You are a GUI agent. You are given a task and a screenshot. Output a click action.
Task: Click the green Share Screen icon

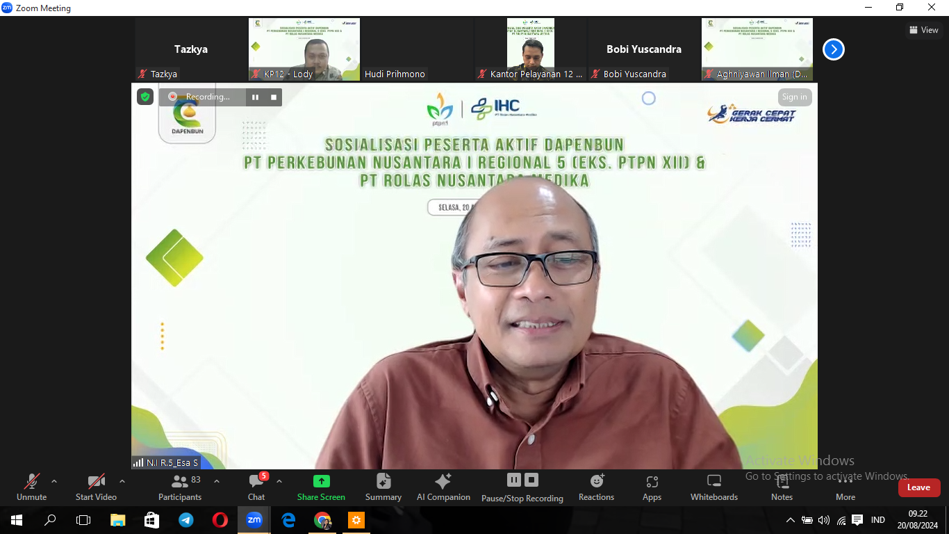click(x=321, y=481)
